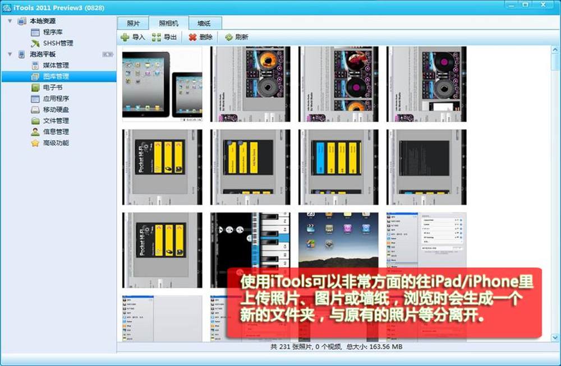Image resolution: width=561 pixels, height=366 pixels.
Task: Open 信息管理 in the sidebar
Action: pos(56,132)
